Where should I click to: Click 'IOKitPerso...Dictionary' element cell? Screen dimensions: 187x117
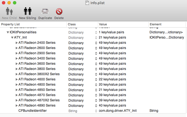(x=167, y=37)
